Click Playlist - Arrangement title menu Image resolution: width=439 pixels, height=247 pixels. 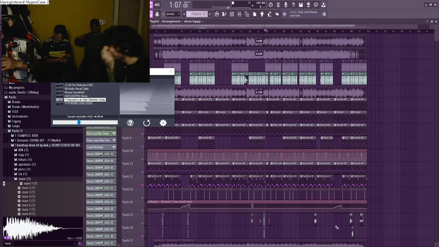pyautogui.click(x=165, y=21)
